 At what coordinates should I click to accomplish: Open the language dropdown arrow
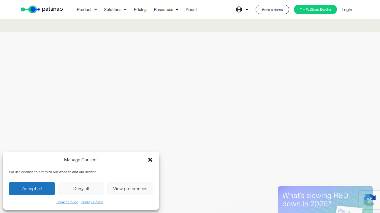(247, 9)
